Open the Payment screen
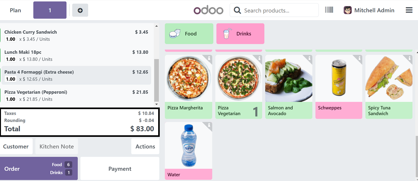Viewport: 418px width, 181px height. pyautogui.click(x=120, y=169)
